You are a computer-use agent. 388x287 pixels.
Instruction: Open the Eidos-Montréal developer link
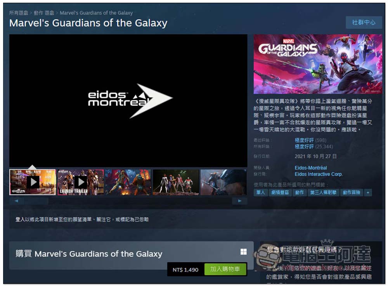[x=310, y=168]
